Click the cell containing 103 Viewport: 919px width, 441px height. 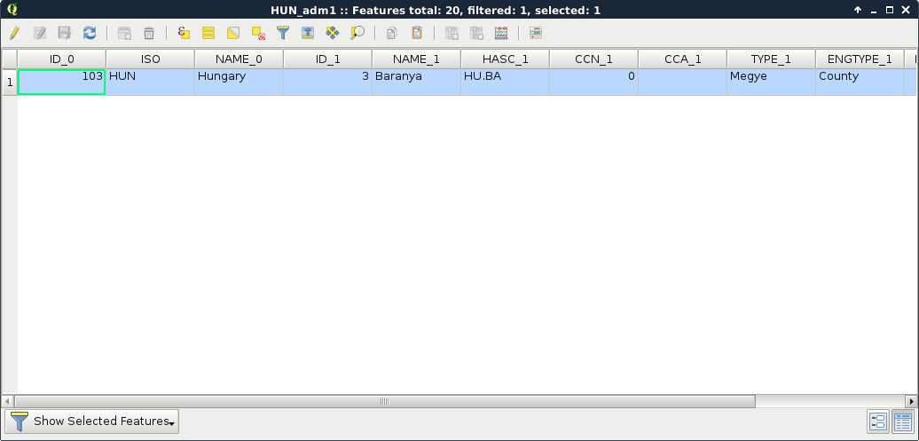coord(61,83)
